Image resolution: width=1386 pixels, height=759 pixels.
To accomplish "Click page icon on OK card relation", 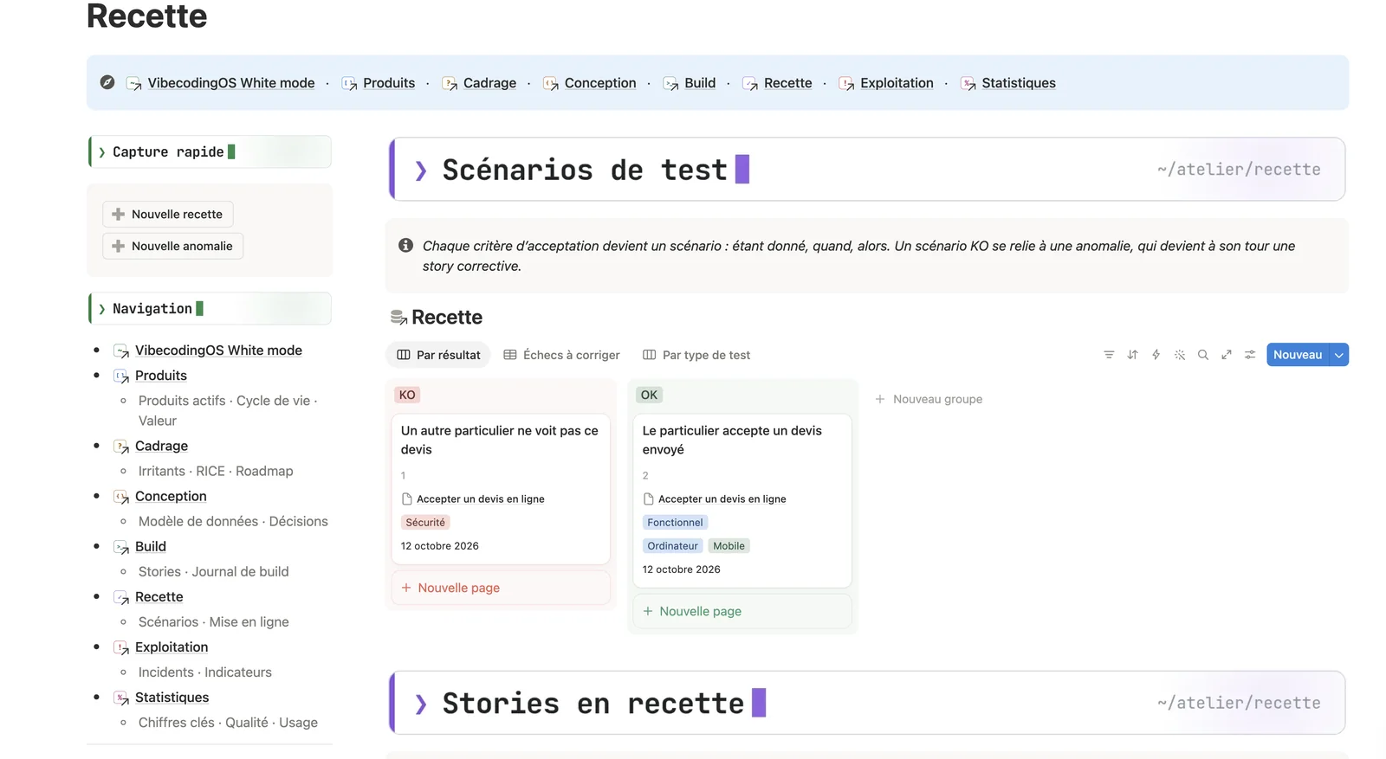I will pyautogui.click(x=648, y=499).
